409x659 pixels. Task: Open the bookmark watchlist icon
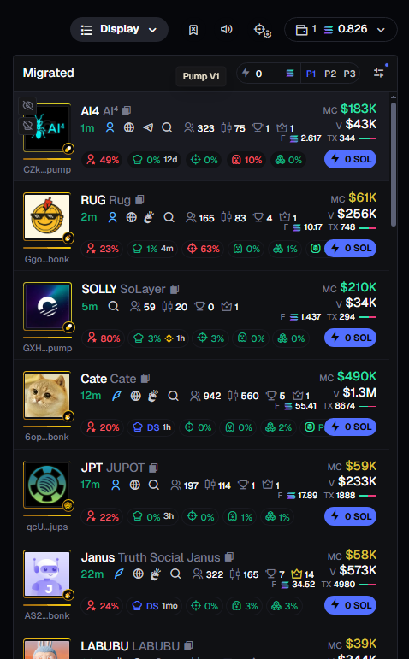coord(193,30)
